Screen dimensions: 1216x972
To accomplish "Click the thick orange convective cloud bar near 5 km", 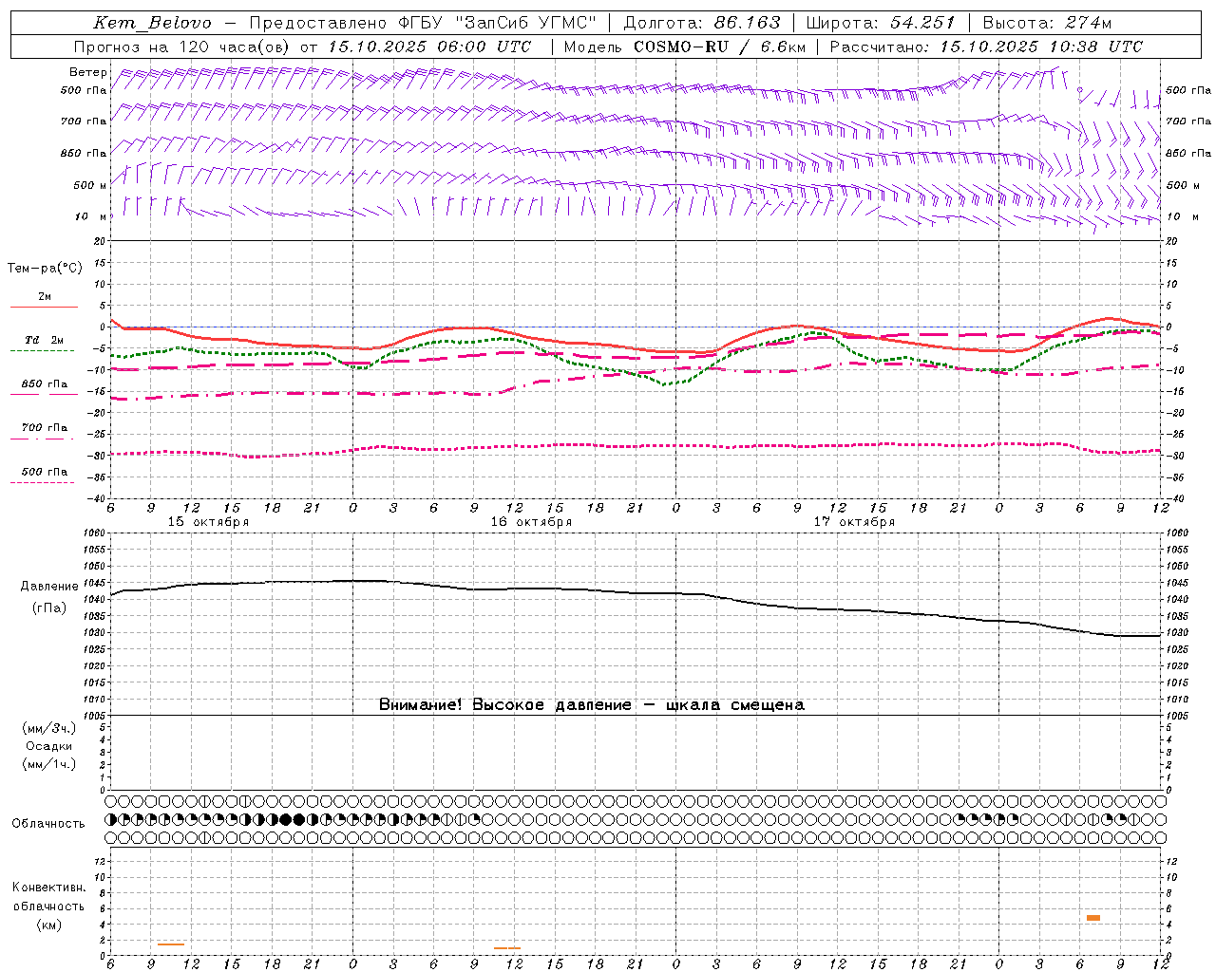I will pos(1093,918).
